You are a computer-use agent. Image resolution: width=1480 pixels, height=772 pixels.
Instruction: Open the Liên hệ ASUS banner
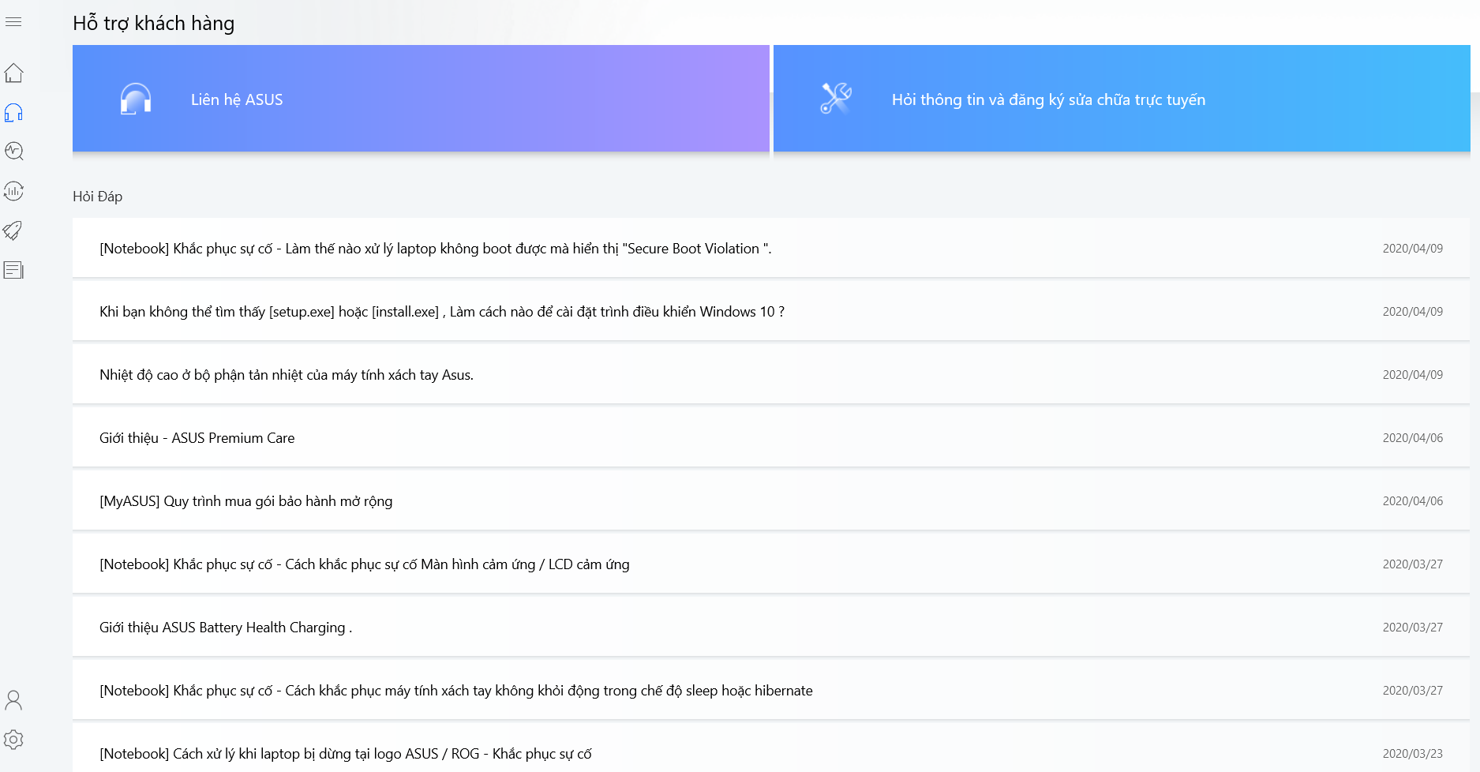coord(421,98)
